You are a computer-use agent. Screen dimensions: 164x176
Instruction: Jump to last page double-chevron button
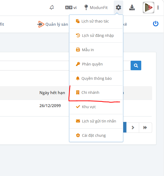point(145,127)
